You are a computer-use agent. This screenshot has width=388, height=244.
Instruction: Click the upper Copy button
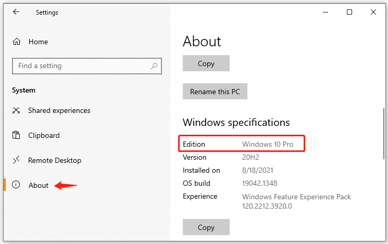pos(206,63)
